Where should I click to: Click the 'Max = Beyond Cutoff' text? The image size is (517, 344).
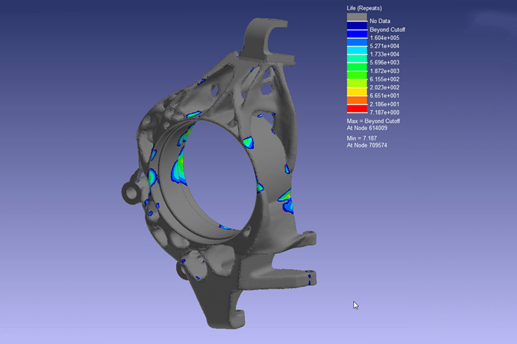coord(373,121)
